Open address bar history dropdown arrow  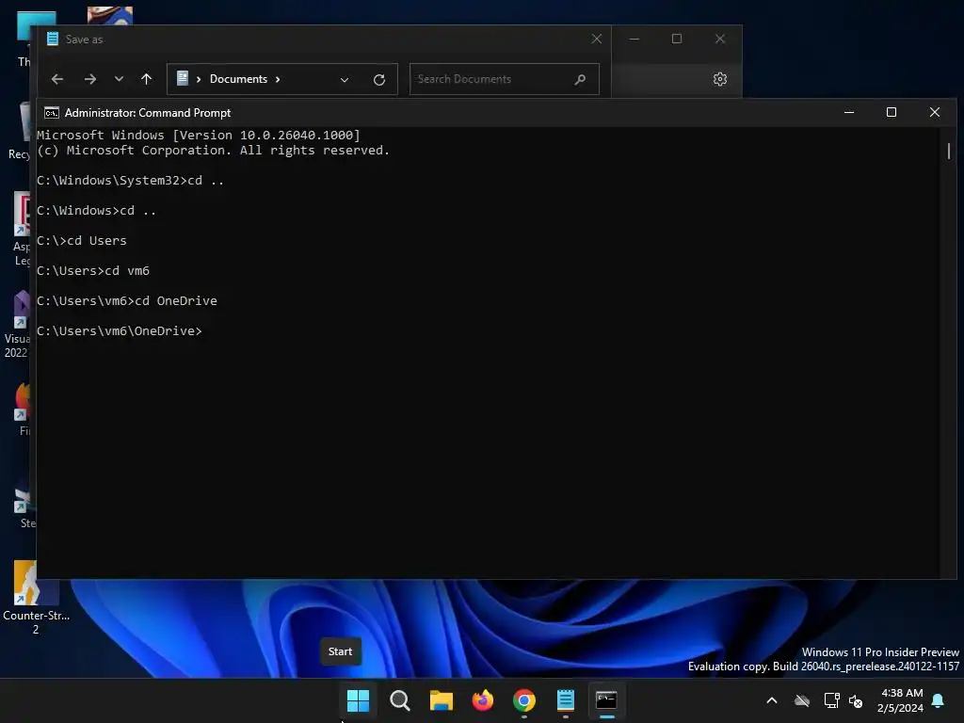tap(345, 79)
